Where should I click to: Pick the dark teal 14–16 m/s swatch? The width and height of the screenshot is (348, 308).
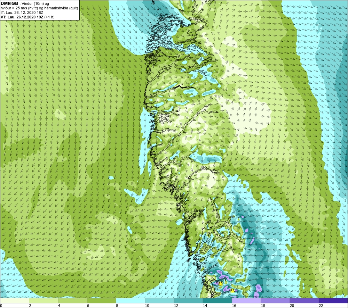(x=217, y=301)
